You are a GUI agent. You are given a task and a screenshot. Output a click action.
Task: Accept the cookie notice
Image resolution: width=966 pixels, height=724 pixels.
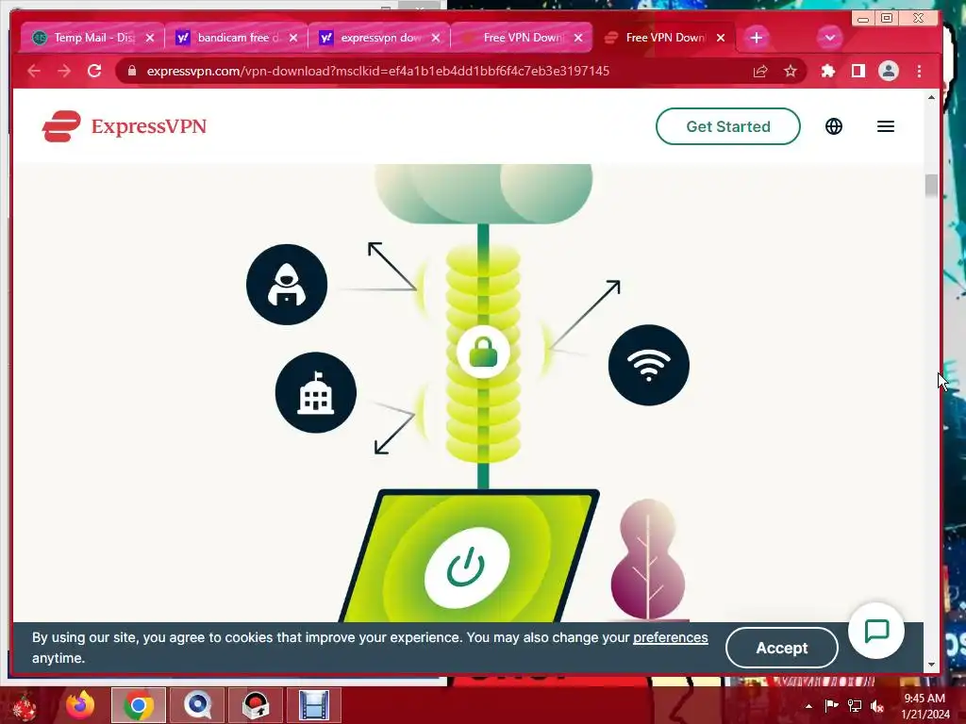click(x=781, y=648)
